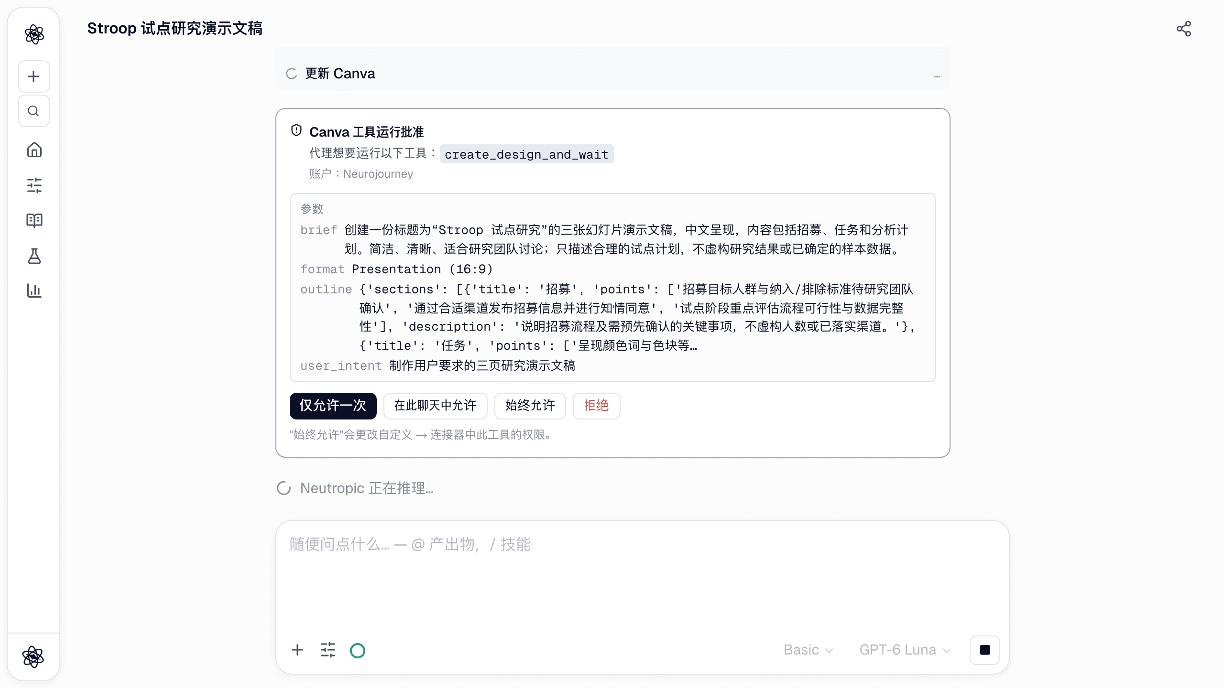Share the conversation via share icon
The width and height of the screenshot is (1224, 688).
tap(1184, 29)
